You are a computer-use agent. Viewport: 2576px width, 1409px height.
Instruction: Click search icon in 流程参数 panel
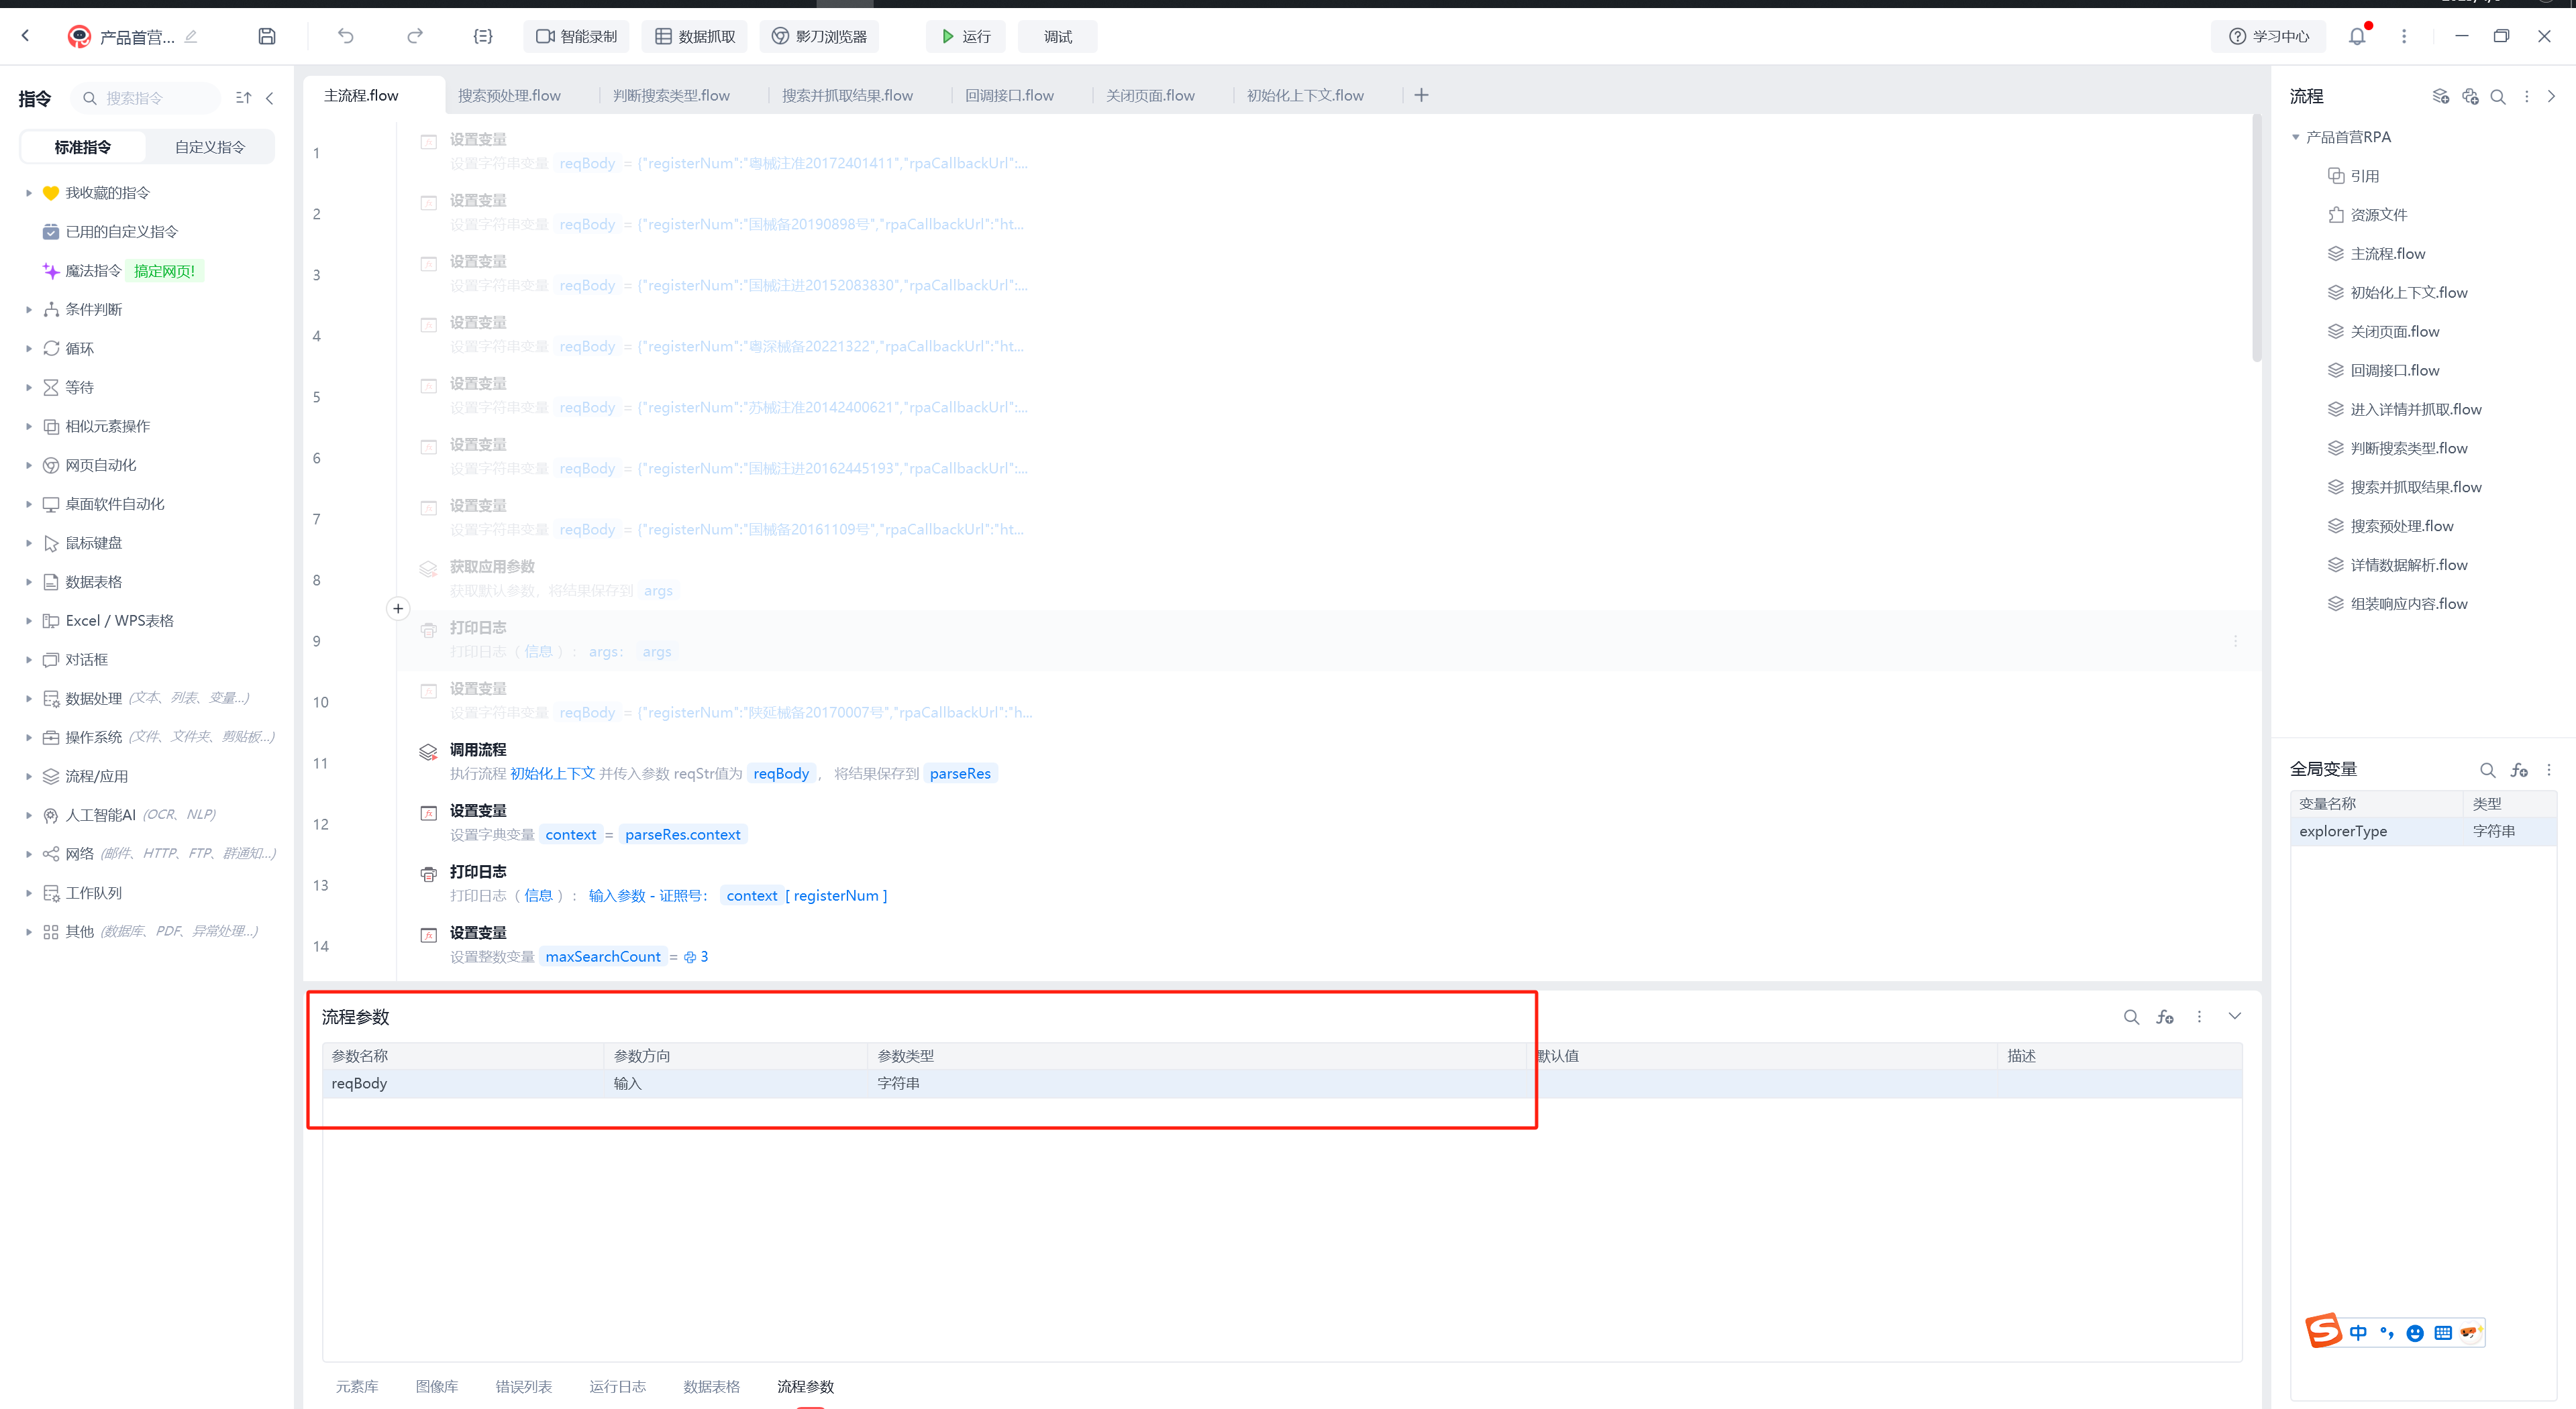[x=2131, y=1016]
